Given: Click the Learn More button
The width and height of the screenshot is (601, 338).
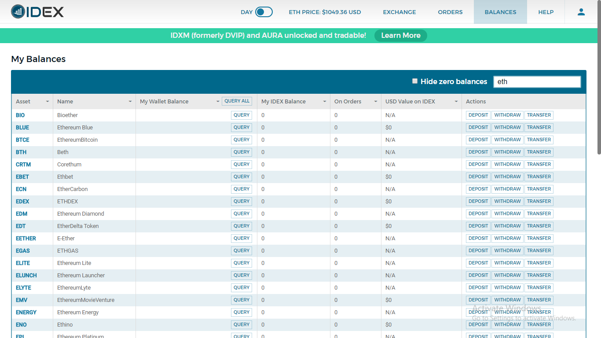Looking at the screenshot, I should 401,36.
